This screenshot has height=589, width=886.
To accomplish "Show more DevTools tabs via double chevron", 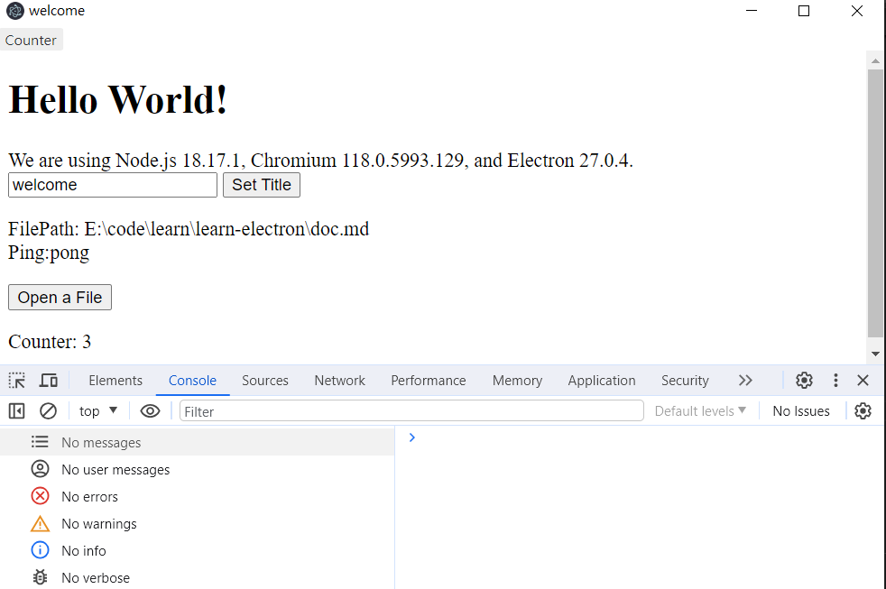I will click(745, 380).
